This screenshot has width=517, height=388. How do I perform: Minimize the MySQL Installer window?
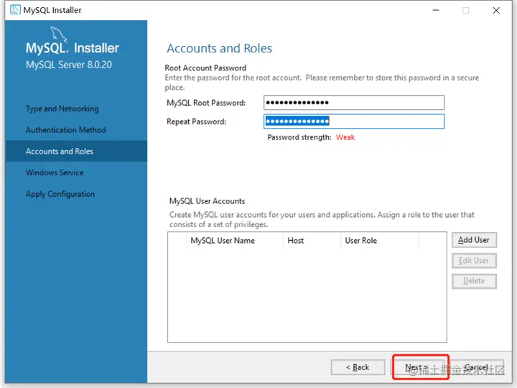(x=436, y=10)
